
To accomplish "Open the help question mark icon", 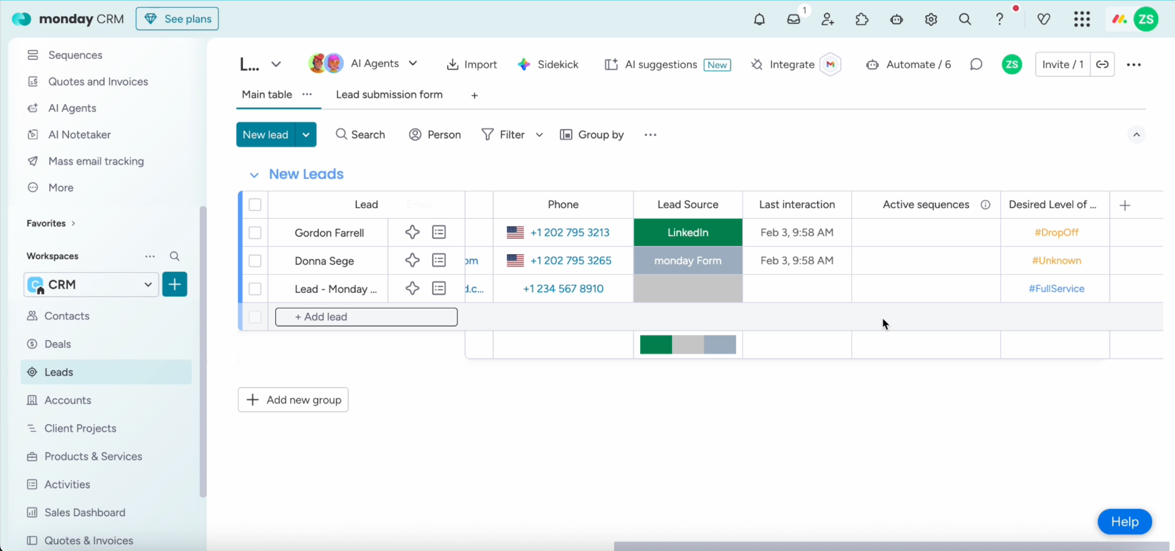I will (999, 19).
